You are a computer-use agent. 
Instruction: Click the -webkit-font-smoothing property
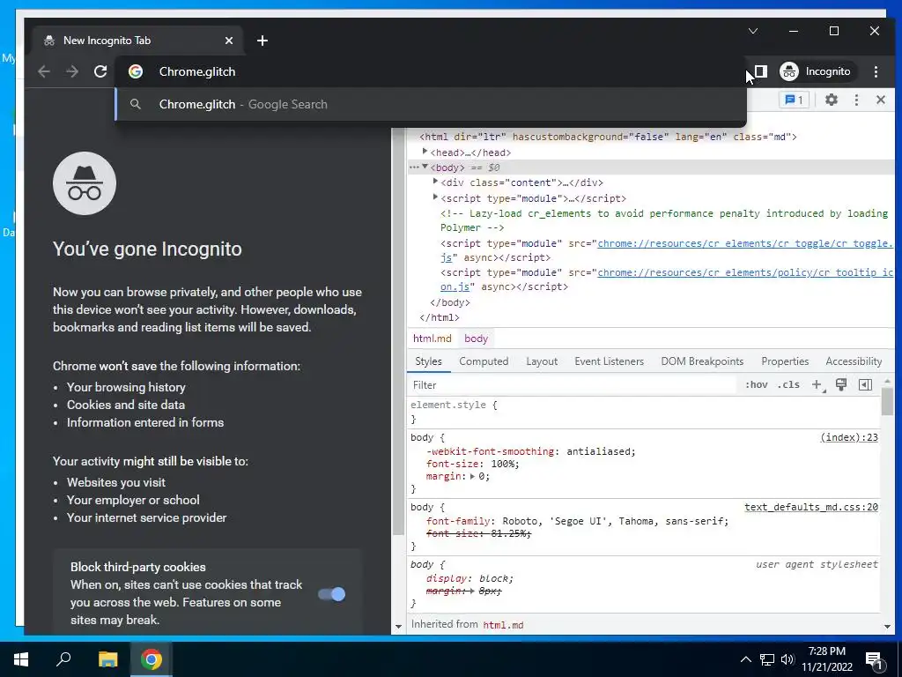pyautogui.click(x=490, y=452)
